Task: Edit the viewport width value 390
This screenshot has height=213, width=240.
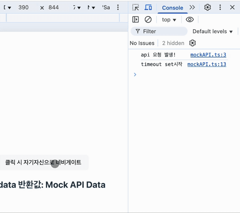Action: pos(24,8)
